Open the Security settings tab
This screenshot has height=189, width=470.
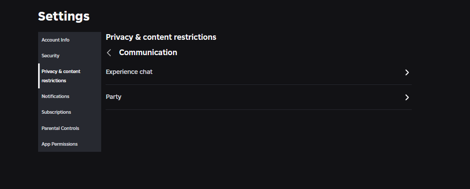(50, 56)
